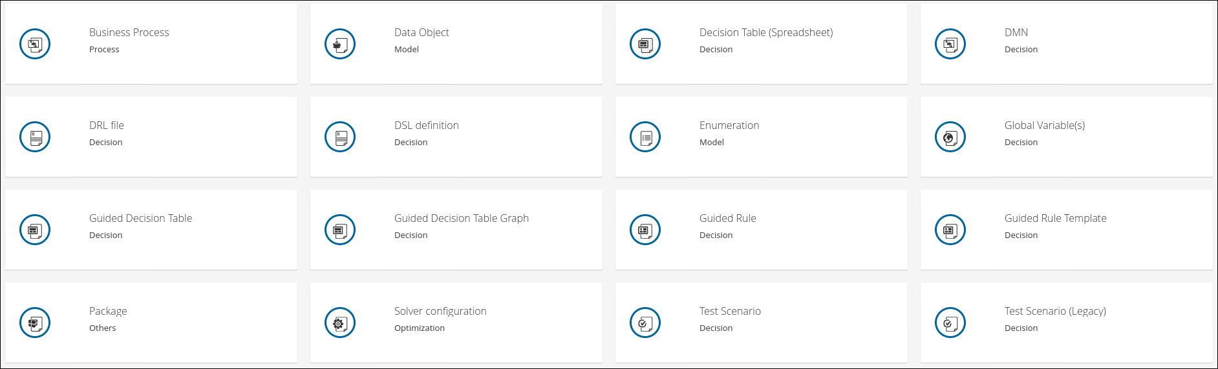
Task: Choose the DMN asset icon
Action: coord(950,44)
